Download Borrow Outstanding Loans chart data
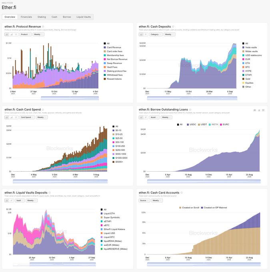 (x=259, y=110)
